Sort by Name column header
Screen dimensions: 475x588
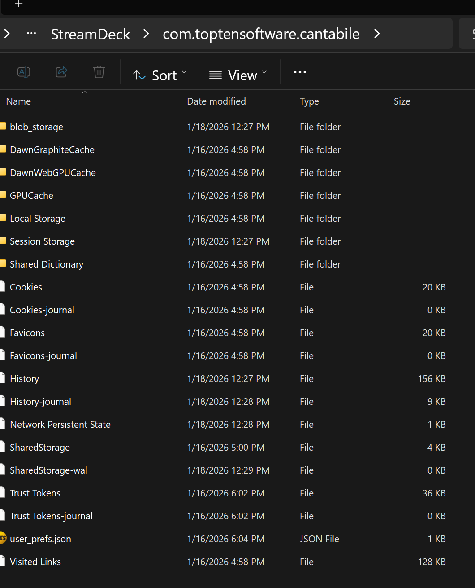(19, 101)
